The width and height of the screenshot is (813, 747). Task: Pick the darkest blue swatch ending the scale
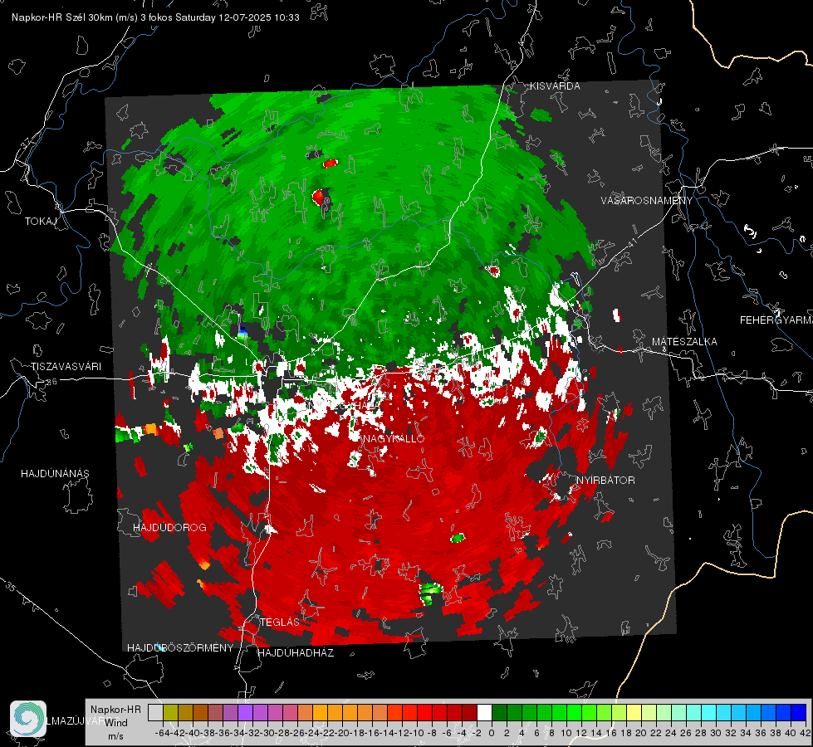point(799,713)
